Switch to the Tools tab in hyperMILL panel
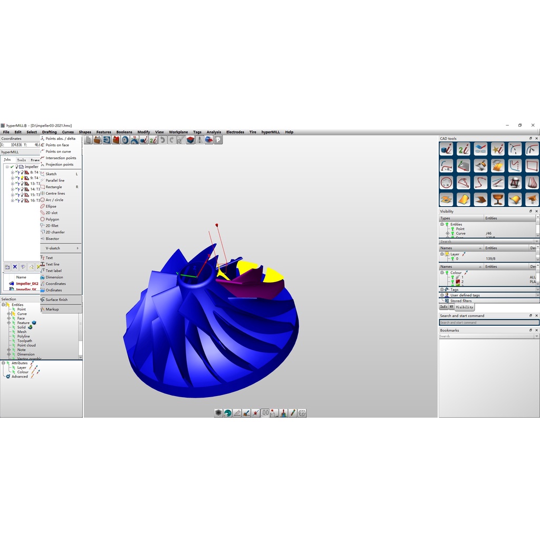Viewport: 540px width, 540px height. (21, 160)
